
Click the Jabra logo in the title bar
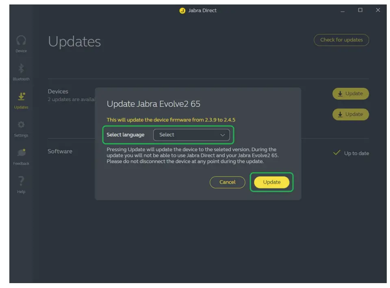(182, 10)
